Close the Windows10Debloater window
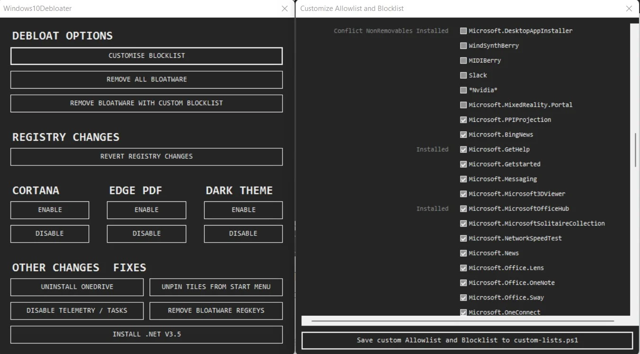Image resolution: width=640 pixels, height=354 pixels. point(284,9)
